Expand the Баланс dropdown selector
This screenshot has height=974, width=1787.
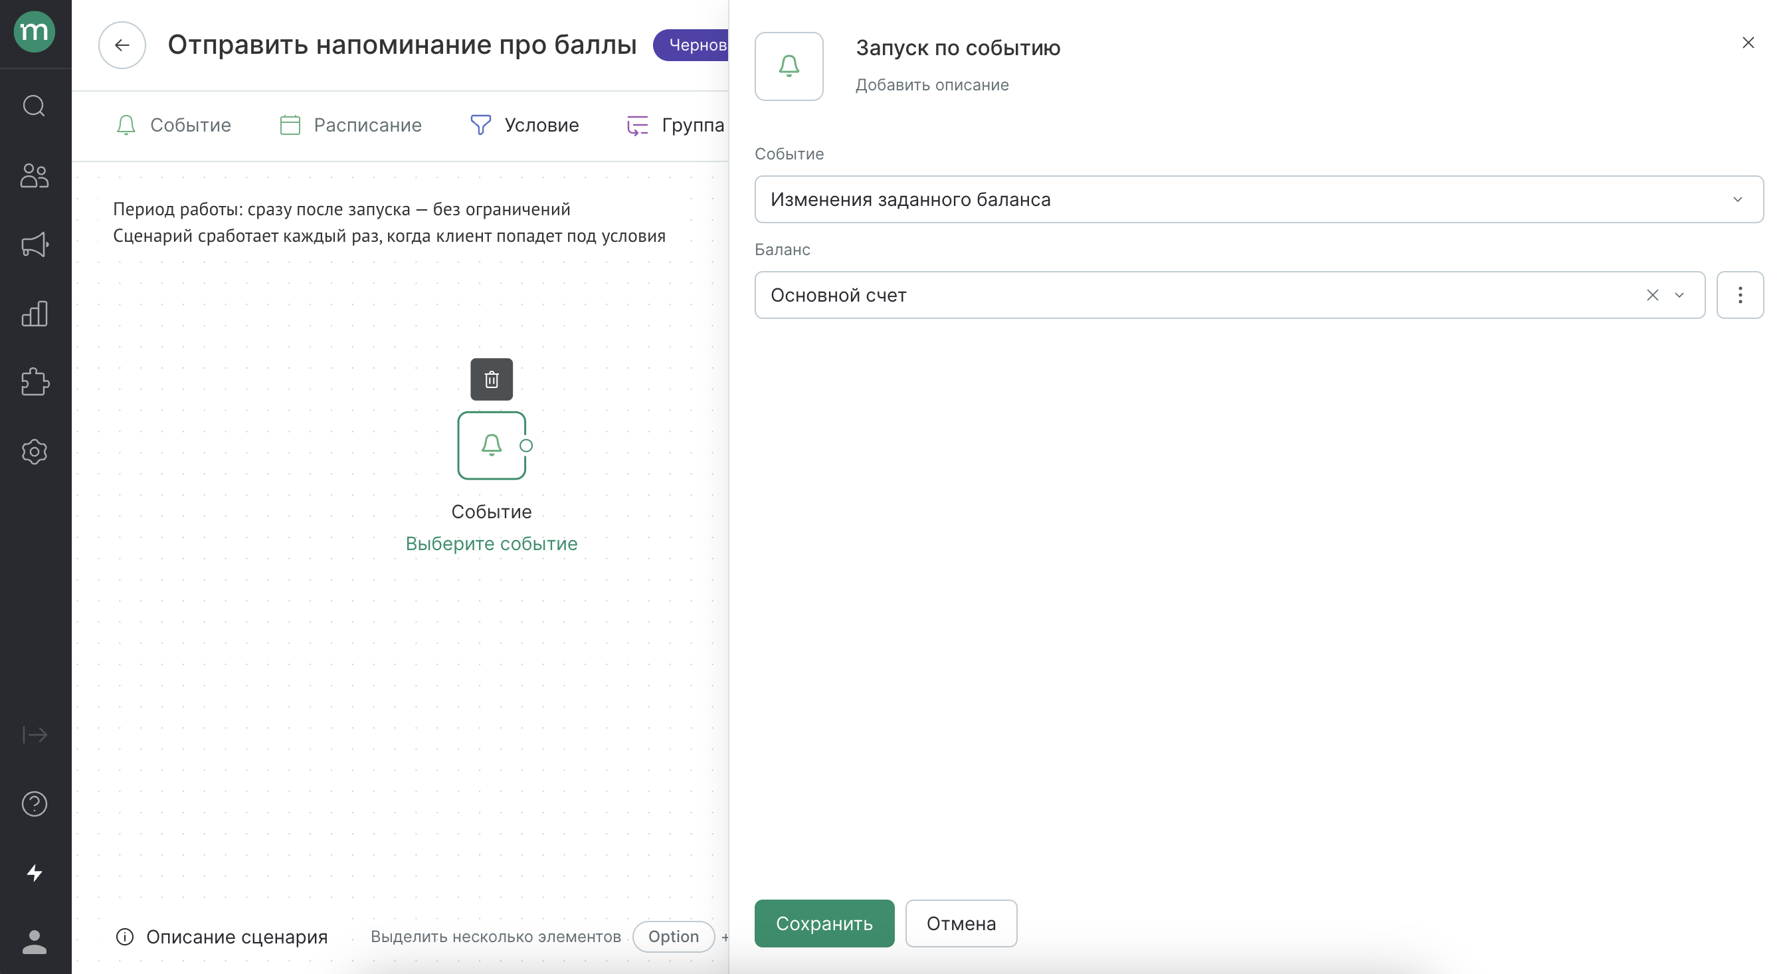pyautogui.click(x=1679, y=294)
